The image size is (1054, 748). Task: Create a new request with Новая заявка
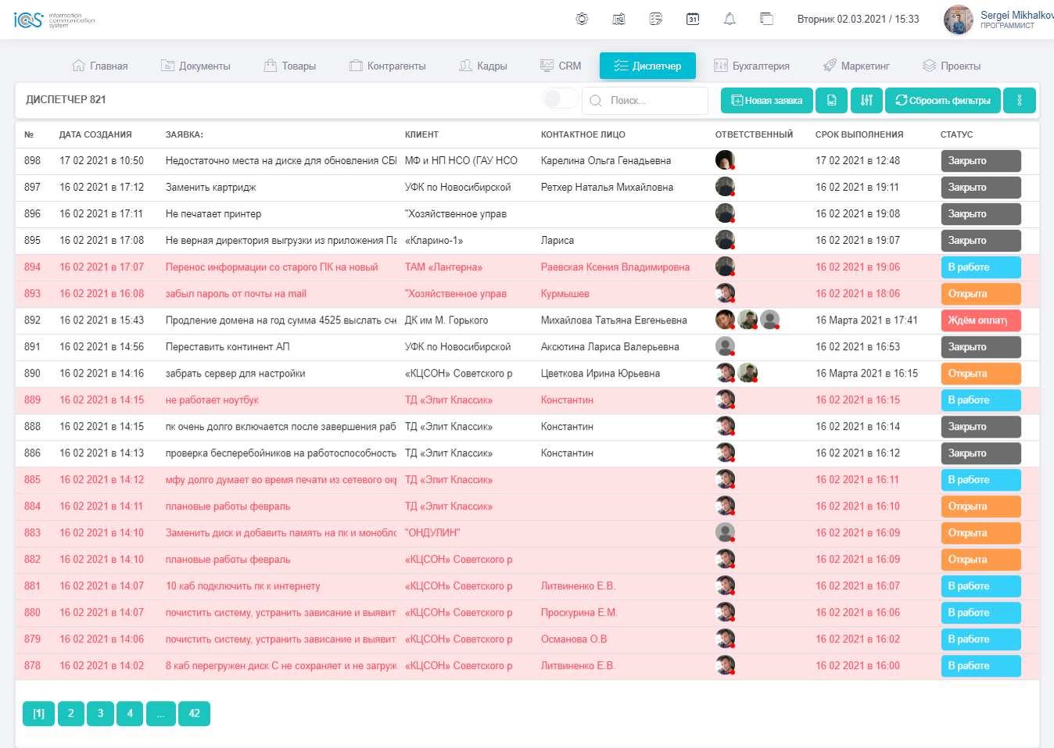(x=767, y=100)
